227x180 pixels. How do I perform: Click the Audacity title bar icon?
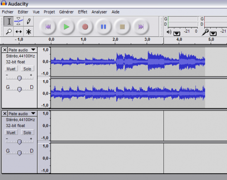coord(4,3)
